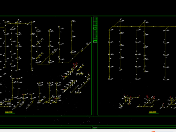Select the yellow drawing title on the right sheet

click(153, 112)
